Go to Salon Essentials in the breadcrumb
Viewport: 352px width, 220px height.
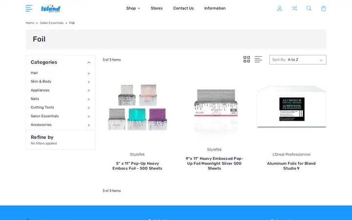point(52,23)
